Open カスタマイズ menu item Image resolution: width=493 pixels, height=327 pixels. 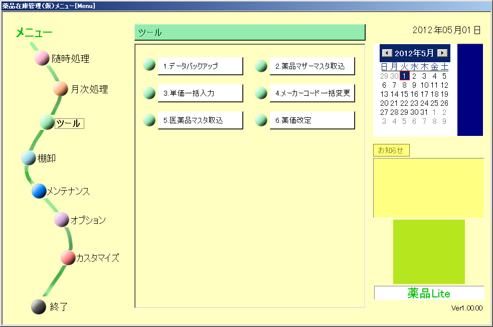[x=98, y=258]
